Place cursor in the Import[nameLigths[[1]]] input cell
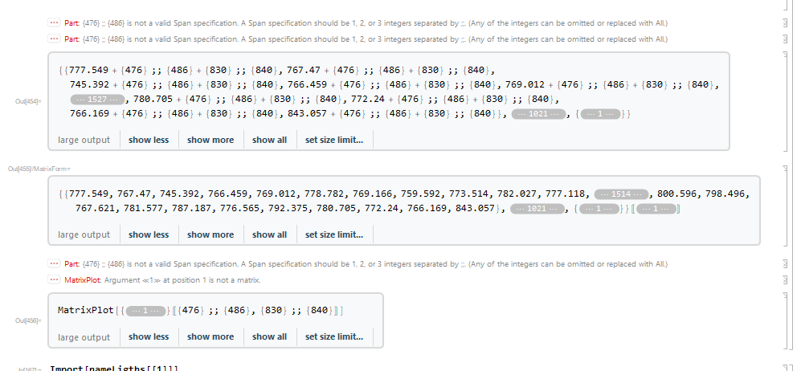The height and width of the screenshot is (371, 797). (x=114, y=368)
